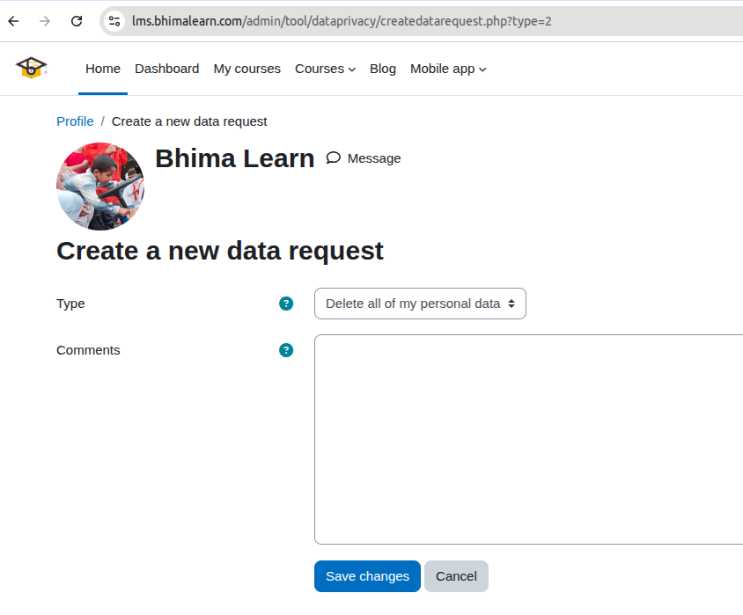
Task: Open the request Type dropdown
Action: tap(420, 304)
